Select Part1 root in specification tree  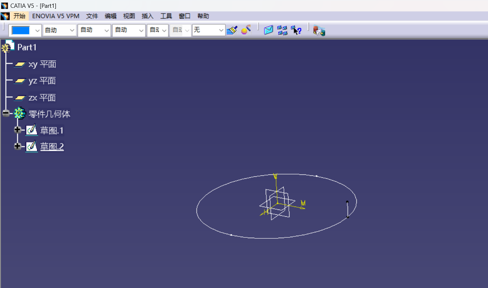tap(27, 47)
